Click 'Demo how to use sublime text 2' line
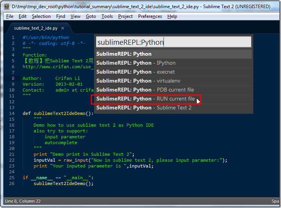 pyautogui.click(x=94, y=125)
